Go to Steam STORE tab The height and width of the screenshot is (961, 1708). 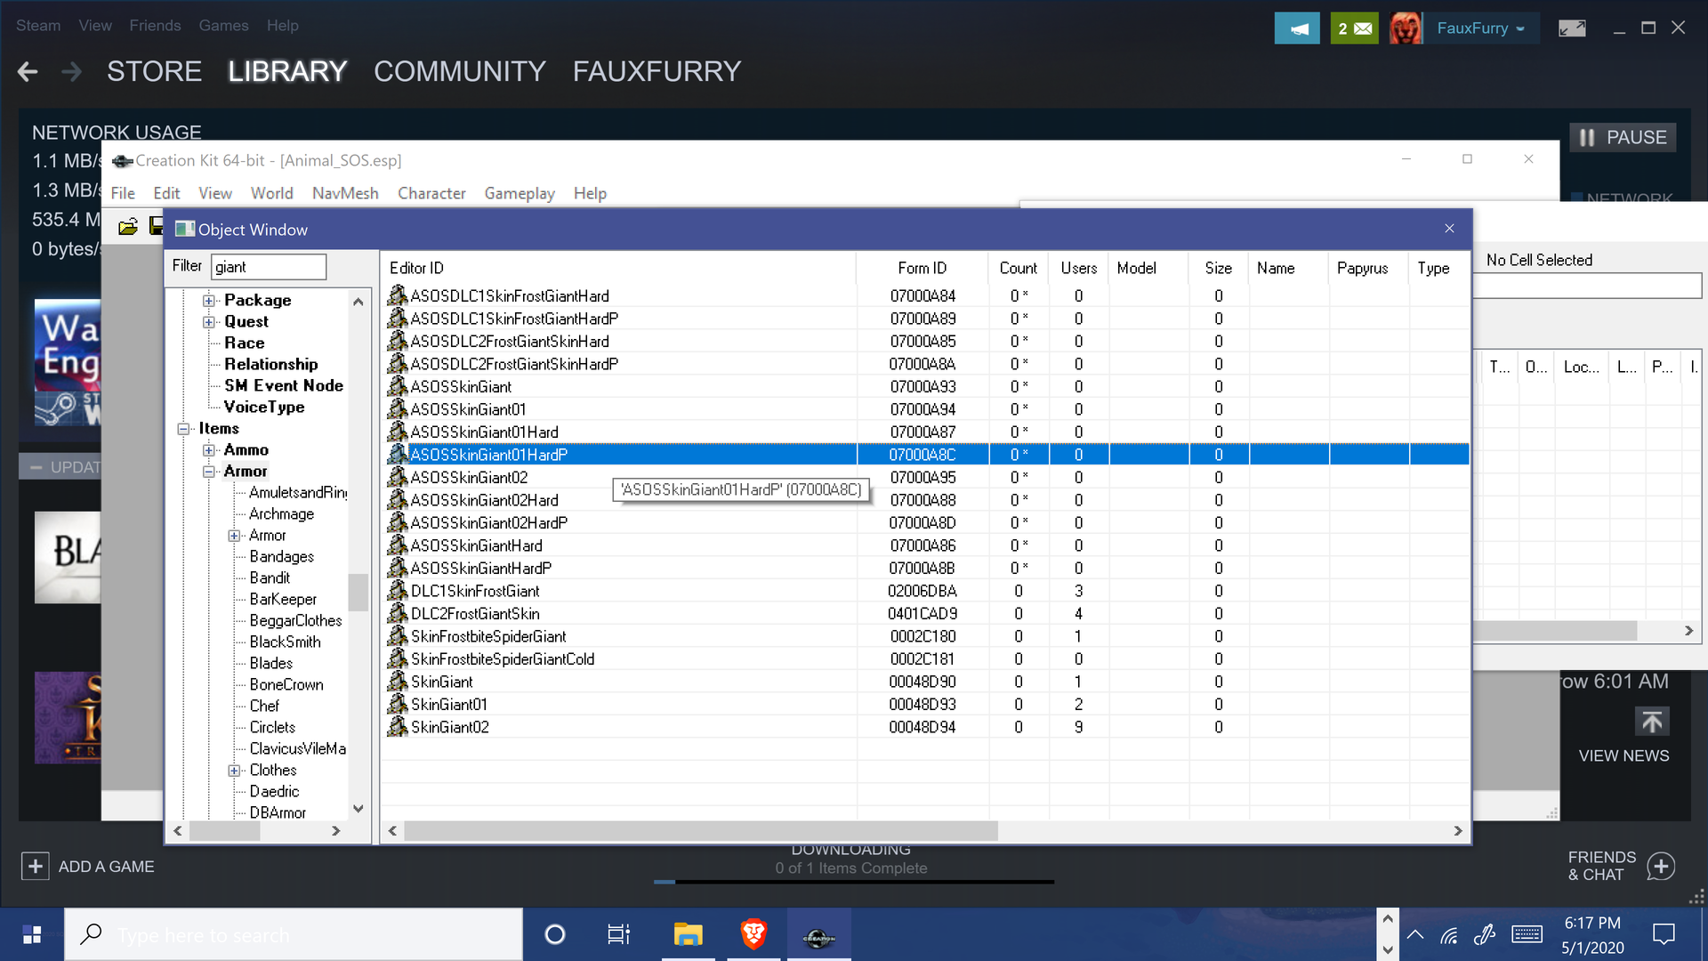(x=155, y=71)
